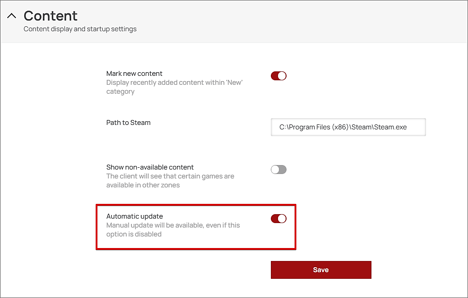468x298 pixels.
Task: Click the description under Automatic update
Action: pos(173,229)
